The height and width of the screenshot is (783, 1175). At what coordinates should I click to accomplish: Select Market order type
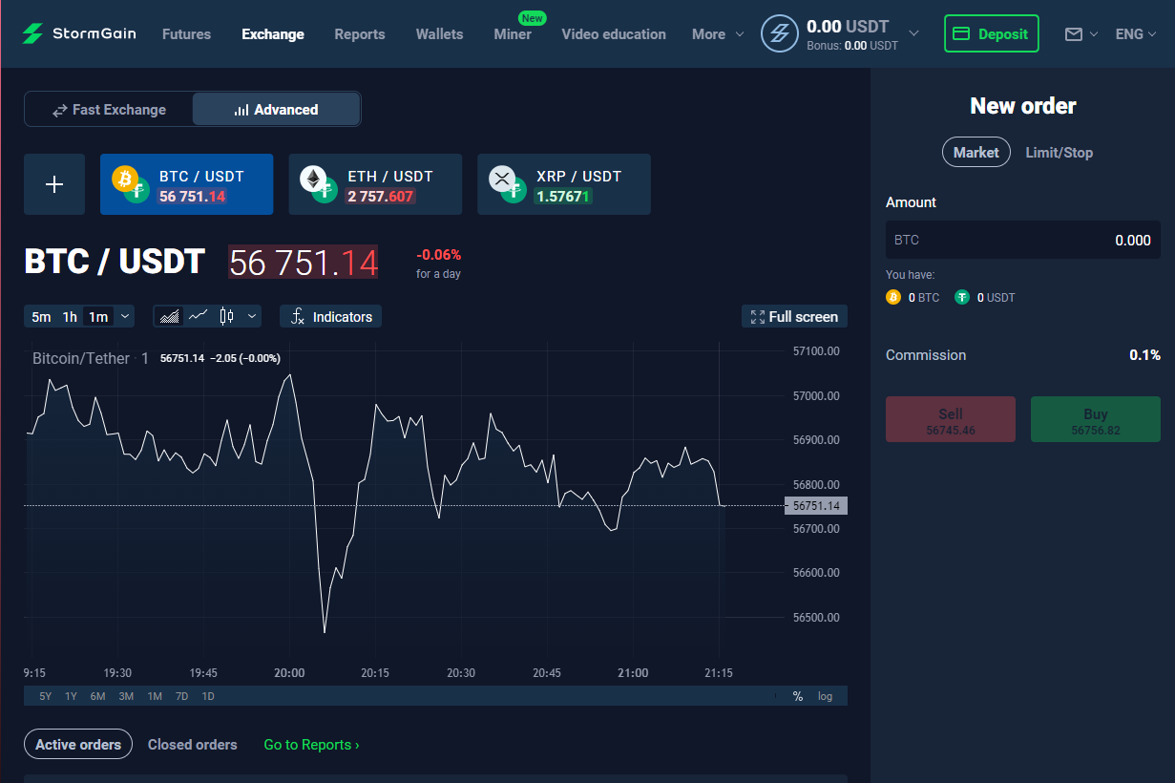[976, 152]
